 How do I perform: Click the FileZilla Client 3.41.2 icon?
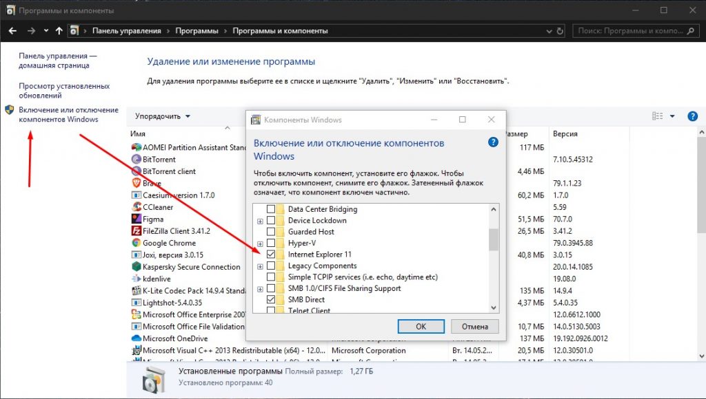[x=136, y=231]
